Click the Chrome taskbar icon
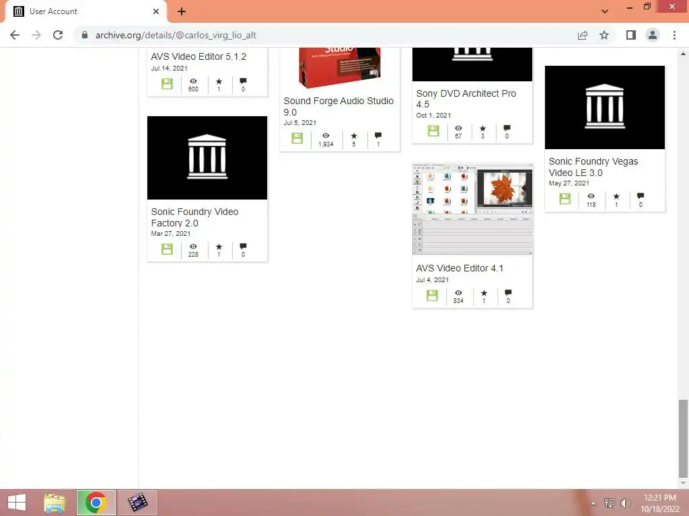Screen dimensions: 689x516 (x=96, y=503)
